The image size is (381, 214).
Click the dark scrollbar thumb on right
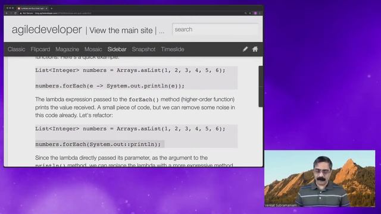pos(261,86)
